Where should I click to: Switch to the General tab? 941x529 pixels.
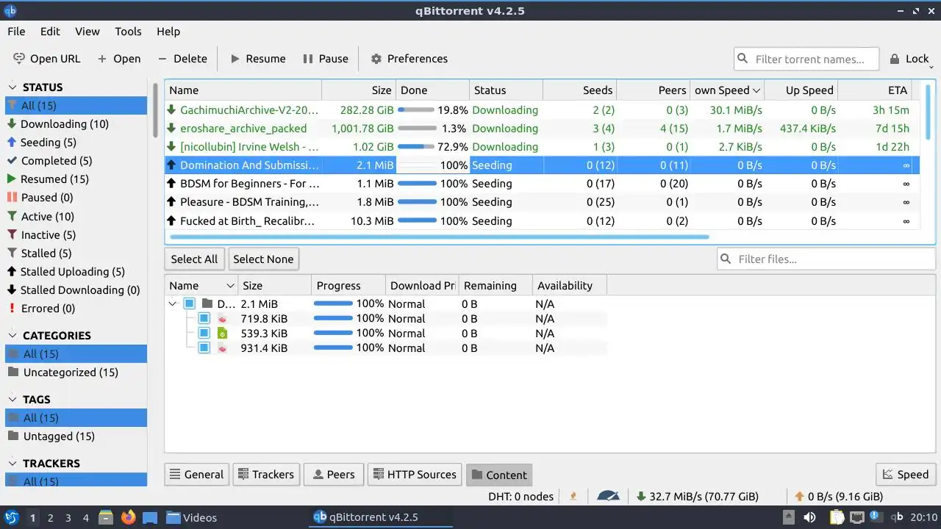(x=196, y=475)
